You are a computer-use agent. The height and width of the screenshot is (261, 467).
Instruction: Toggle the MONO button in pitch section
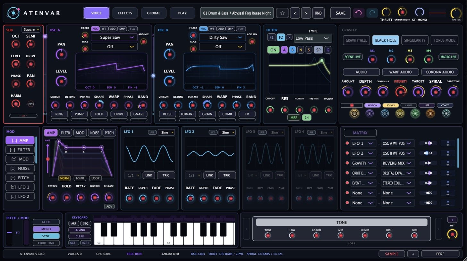coord(46,229)
